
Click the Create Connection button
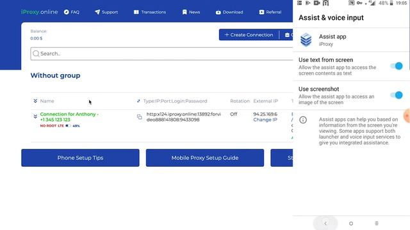point(249,34)
